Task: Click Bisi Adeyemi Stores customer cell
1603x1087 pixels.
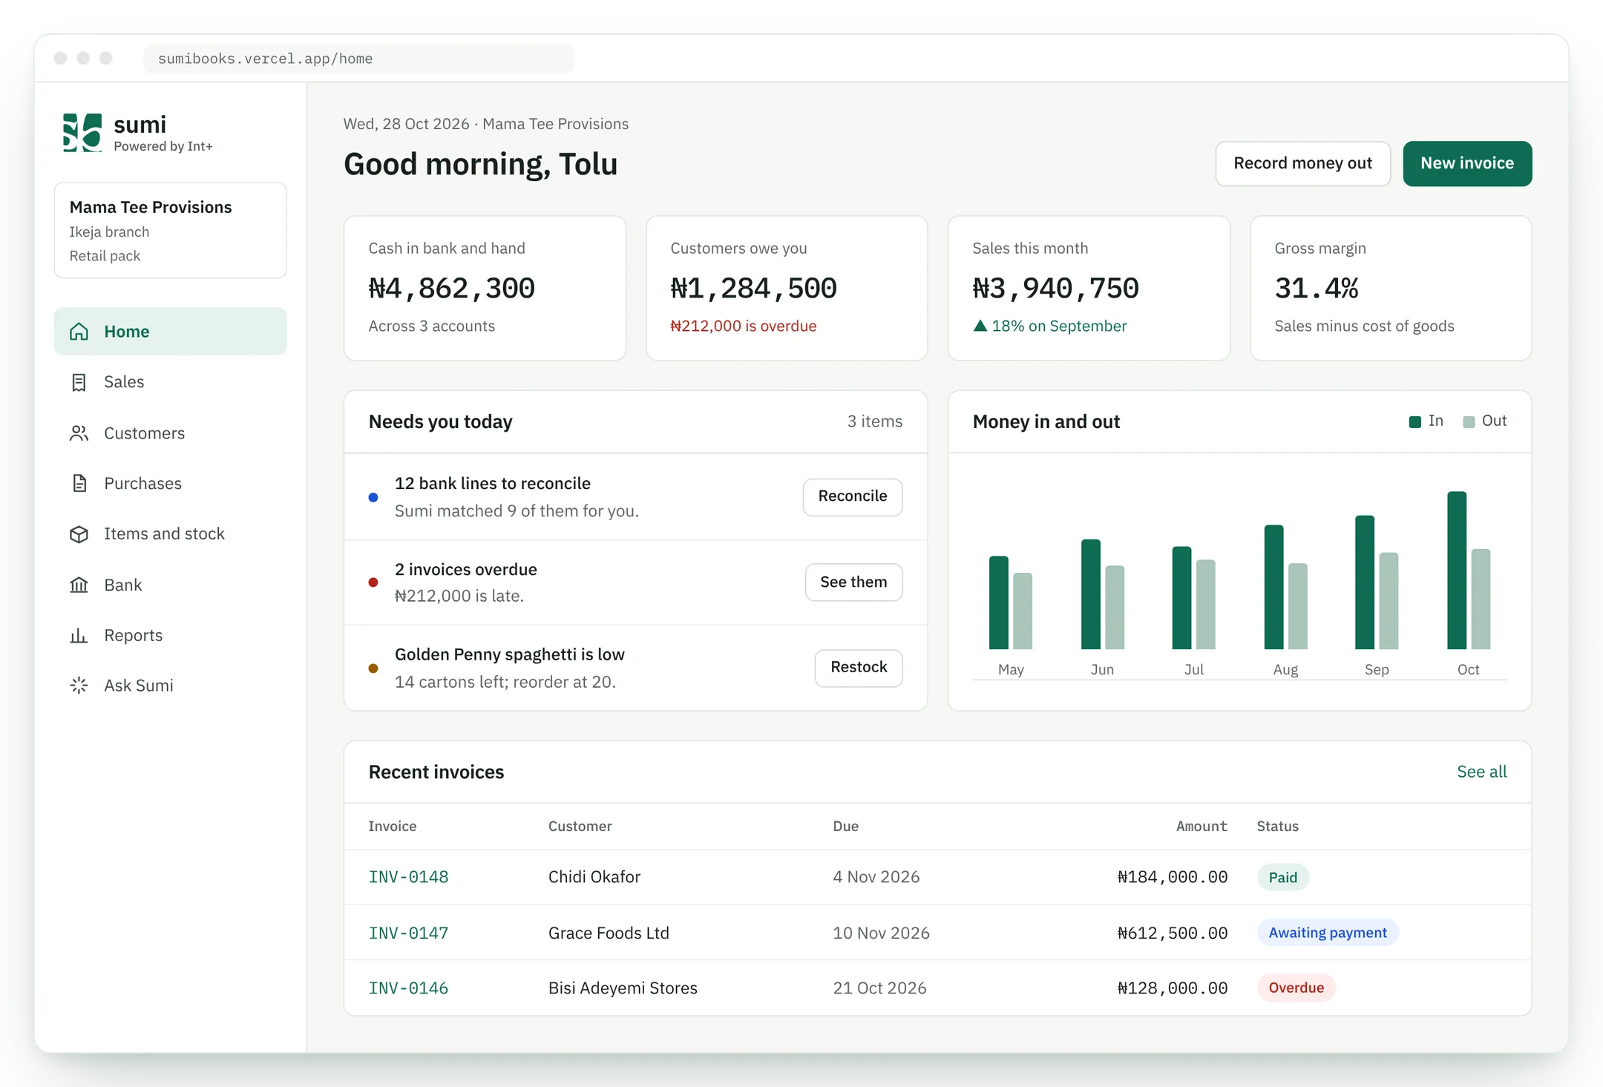Action: 623,988
